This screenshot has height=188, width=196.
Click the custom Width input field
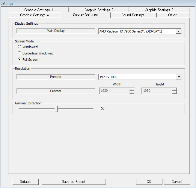click(x=114, y=91)
